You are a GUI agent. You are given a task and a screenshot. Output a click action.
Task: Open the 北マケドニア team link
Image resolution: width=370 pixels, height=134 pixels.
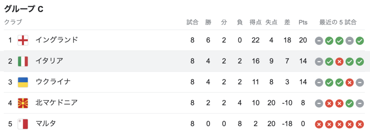pyautogui.click(x=57, y=103)
